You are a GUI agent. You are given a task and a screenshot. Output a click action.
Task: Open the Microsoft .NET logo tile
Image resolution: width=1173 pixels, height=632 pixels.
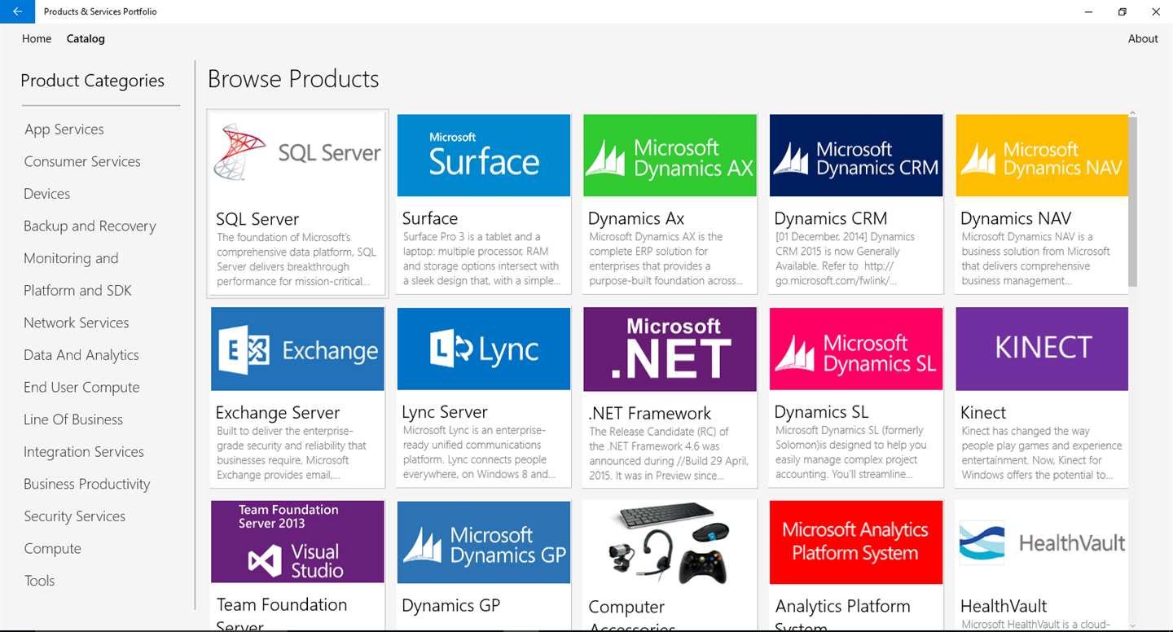click(x=670, y=349)
